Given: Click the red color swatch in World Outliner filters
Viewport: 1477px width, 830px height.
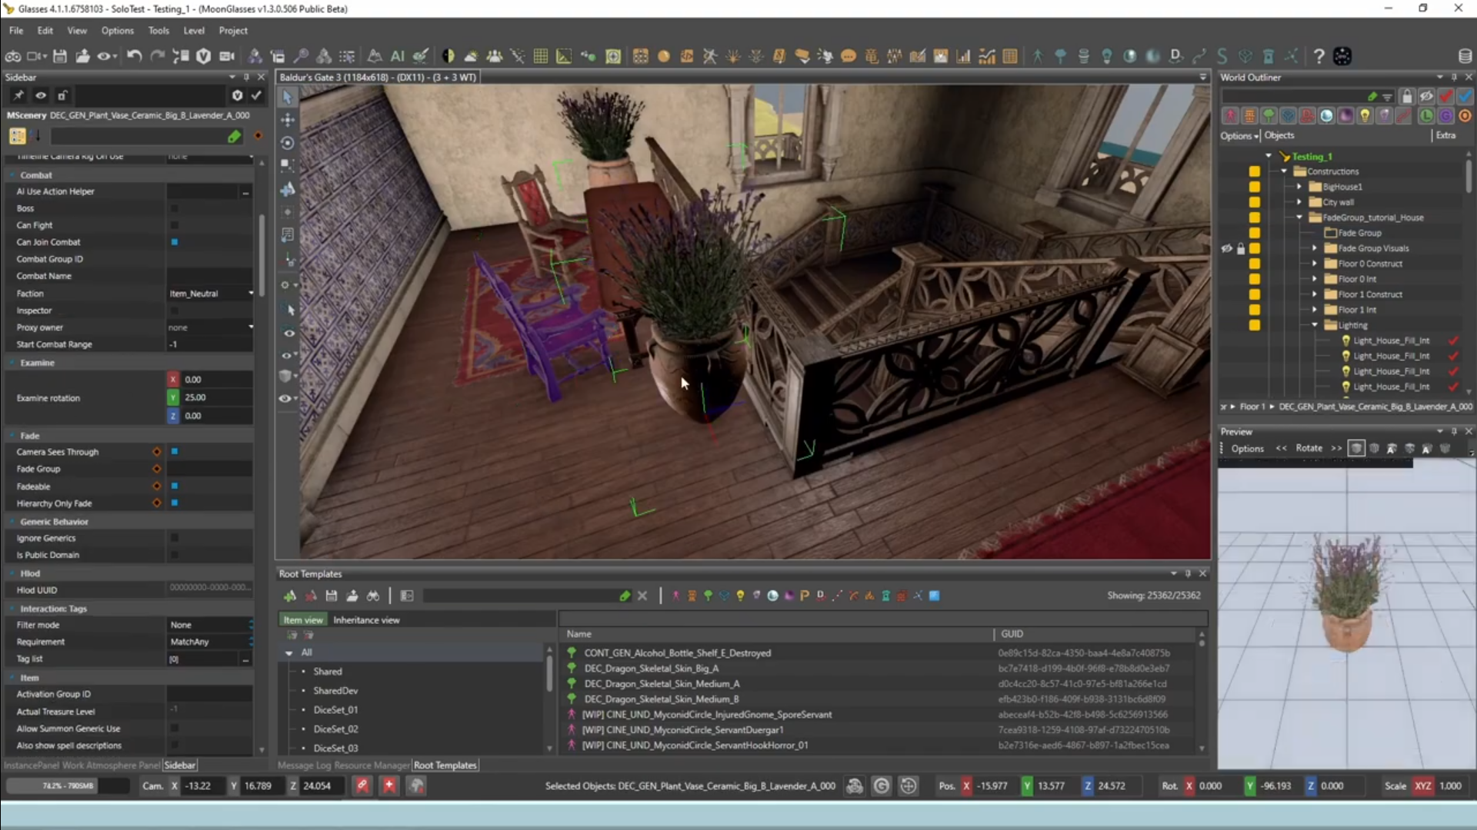Looking at the screenshot, I should tap(1446, 96).
